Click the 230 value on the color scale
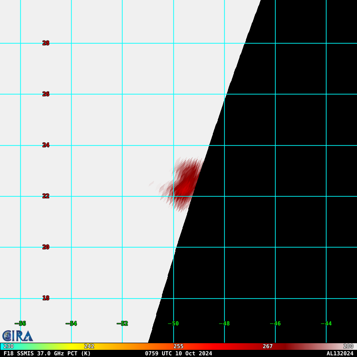This screenshot has height=357, width=357. point(8,346)
